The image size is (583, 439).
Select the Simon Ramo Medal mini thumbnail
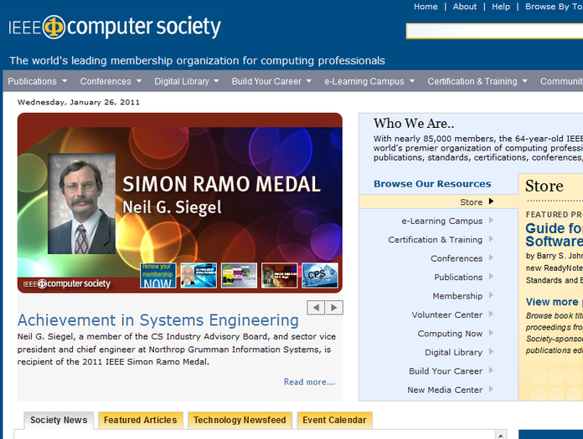[x=280, y=275]
